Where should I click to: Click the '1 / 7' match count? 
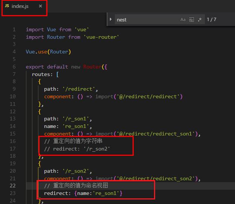[212, 20]
